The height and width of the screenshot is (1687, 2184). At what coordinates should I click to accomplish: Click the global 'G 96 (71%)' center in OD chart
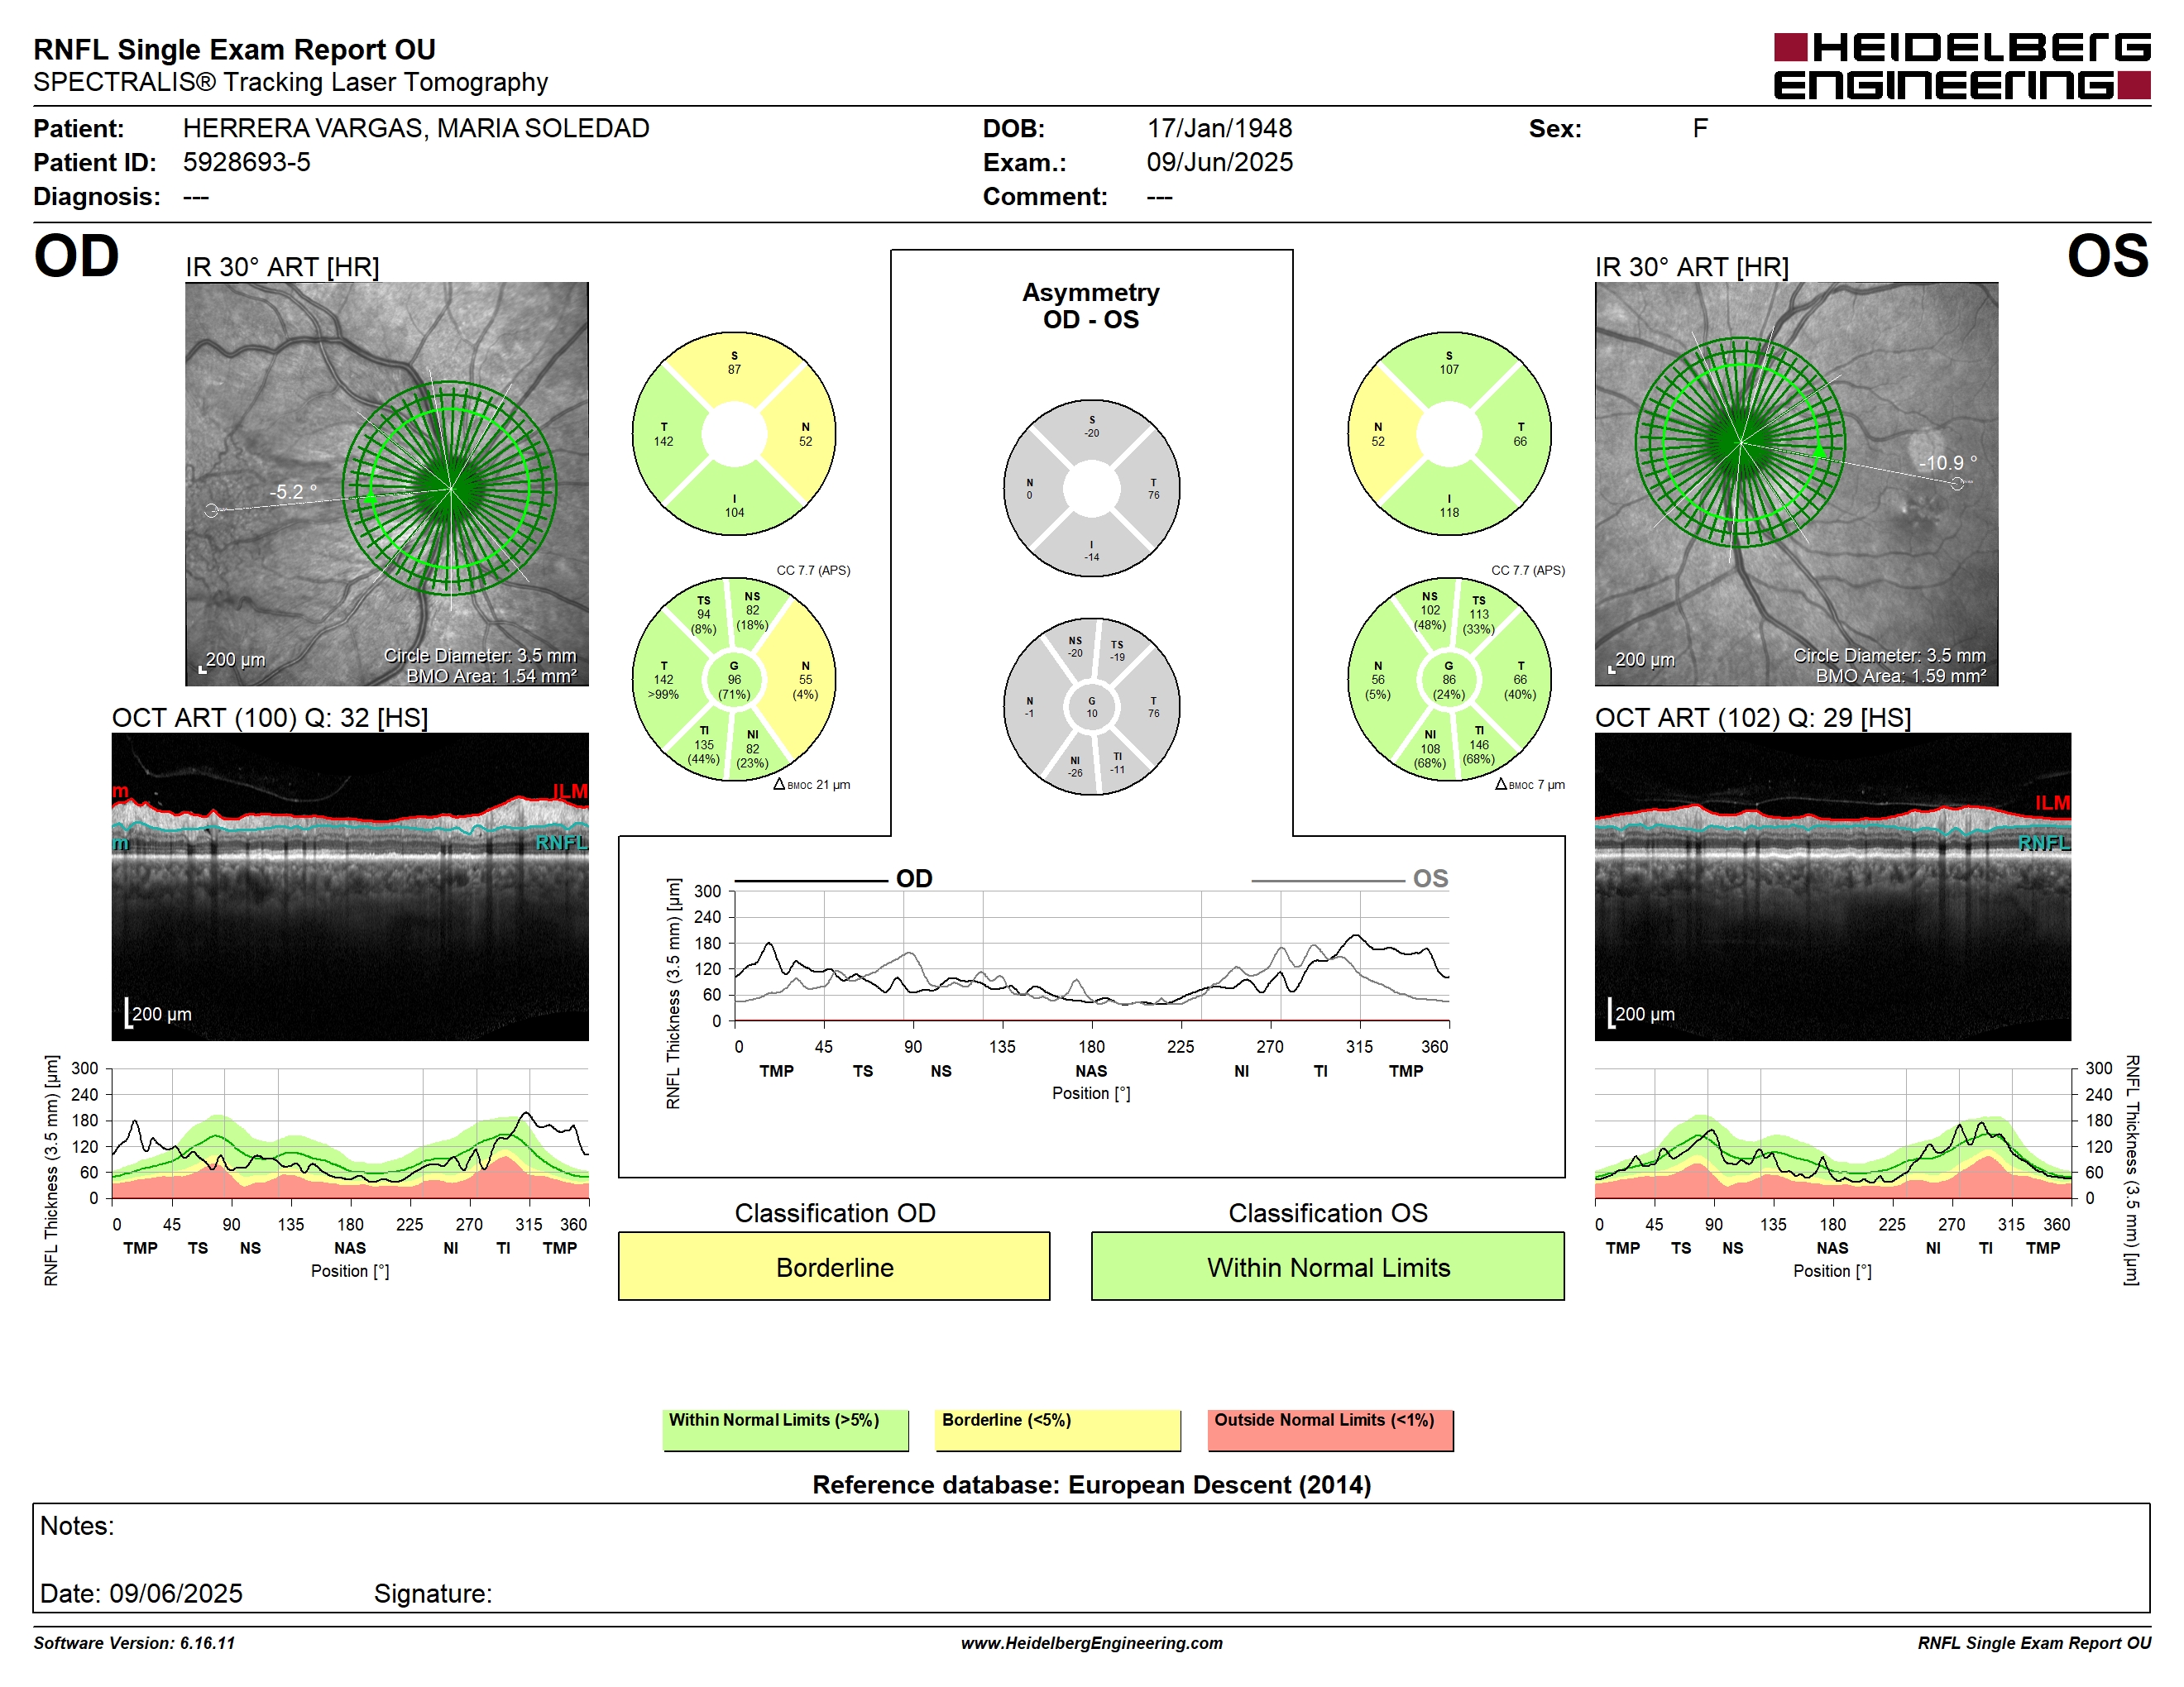[x=734, y=680]
